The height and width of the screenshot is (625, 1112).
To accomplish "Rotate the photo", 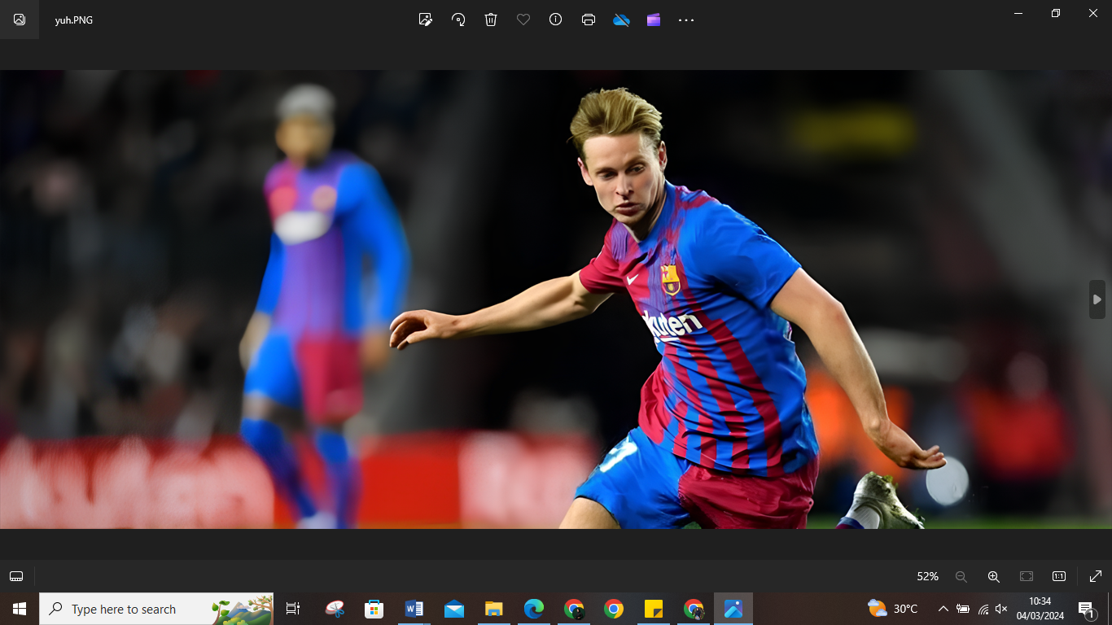I will (x=458, y=20).
